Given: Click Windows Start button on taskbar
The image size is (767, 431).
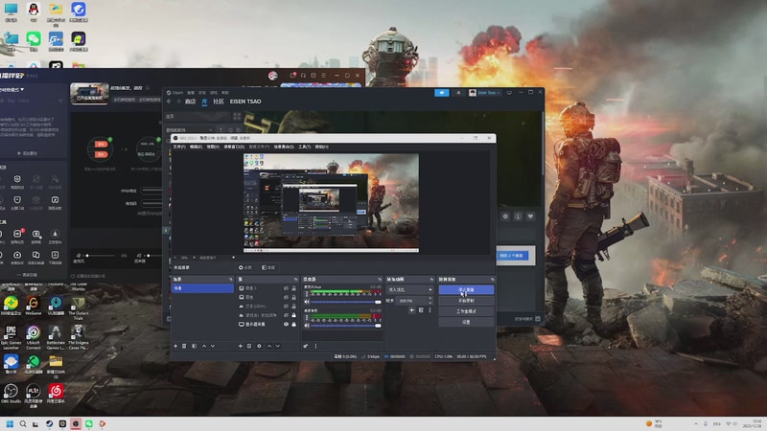Looking at the screenshot, I should coord(10,423).
